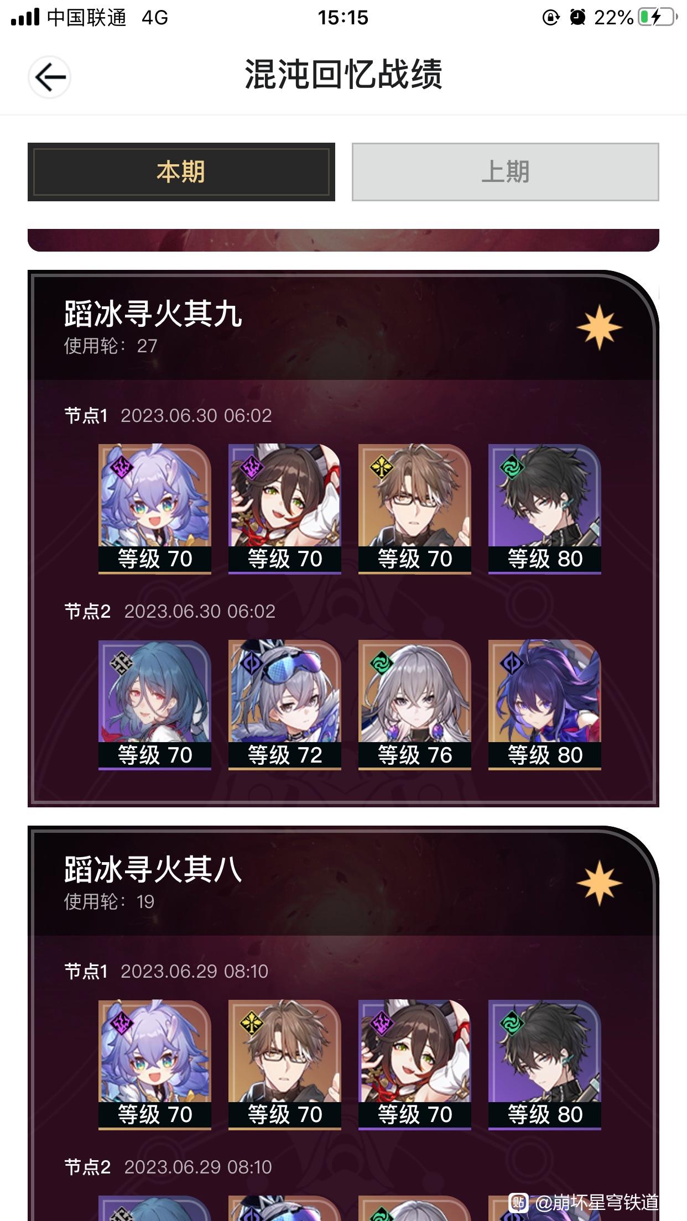Viewport: 687px width, 1221px height.
Task: Tap the back arrow icon
Action: click(x=49, y=77)
